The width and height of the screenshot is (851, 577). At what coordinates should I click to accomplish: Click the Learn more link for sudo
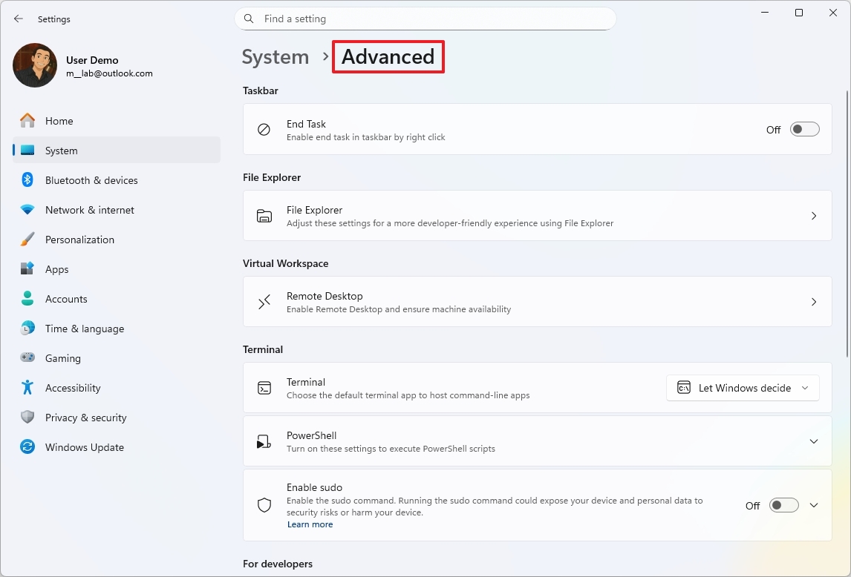click(x=310, y=524)
